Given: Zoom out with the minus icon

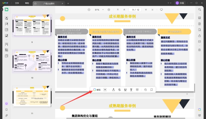Looking at the screenshot, I should tap(89, 10).
